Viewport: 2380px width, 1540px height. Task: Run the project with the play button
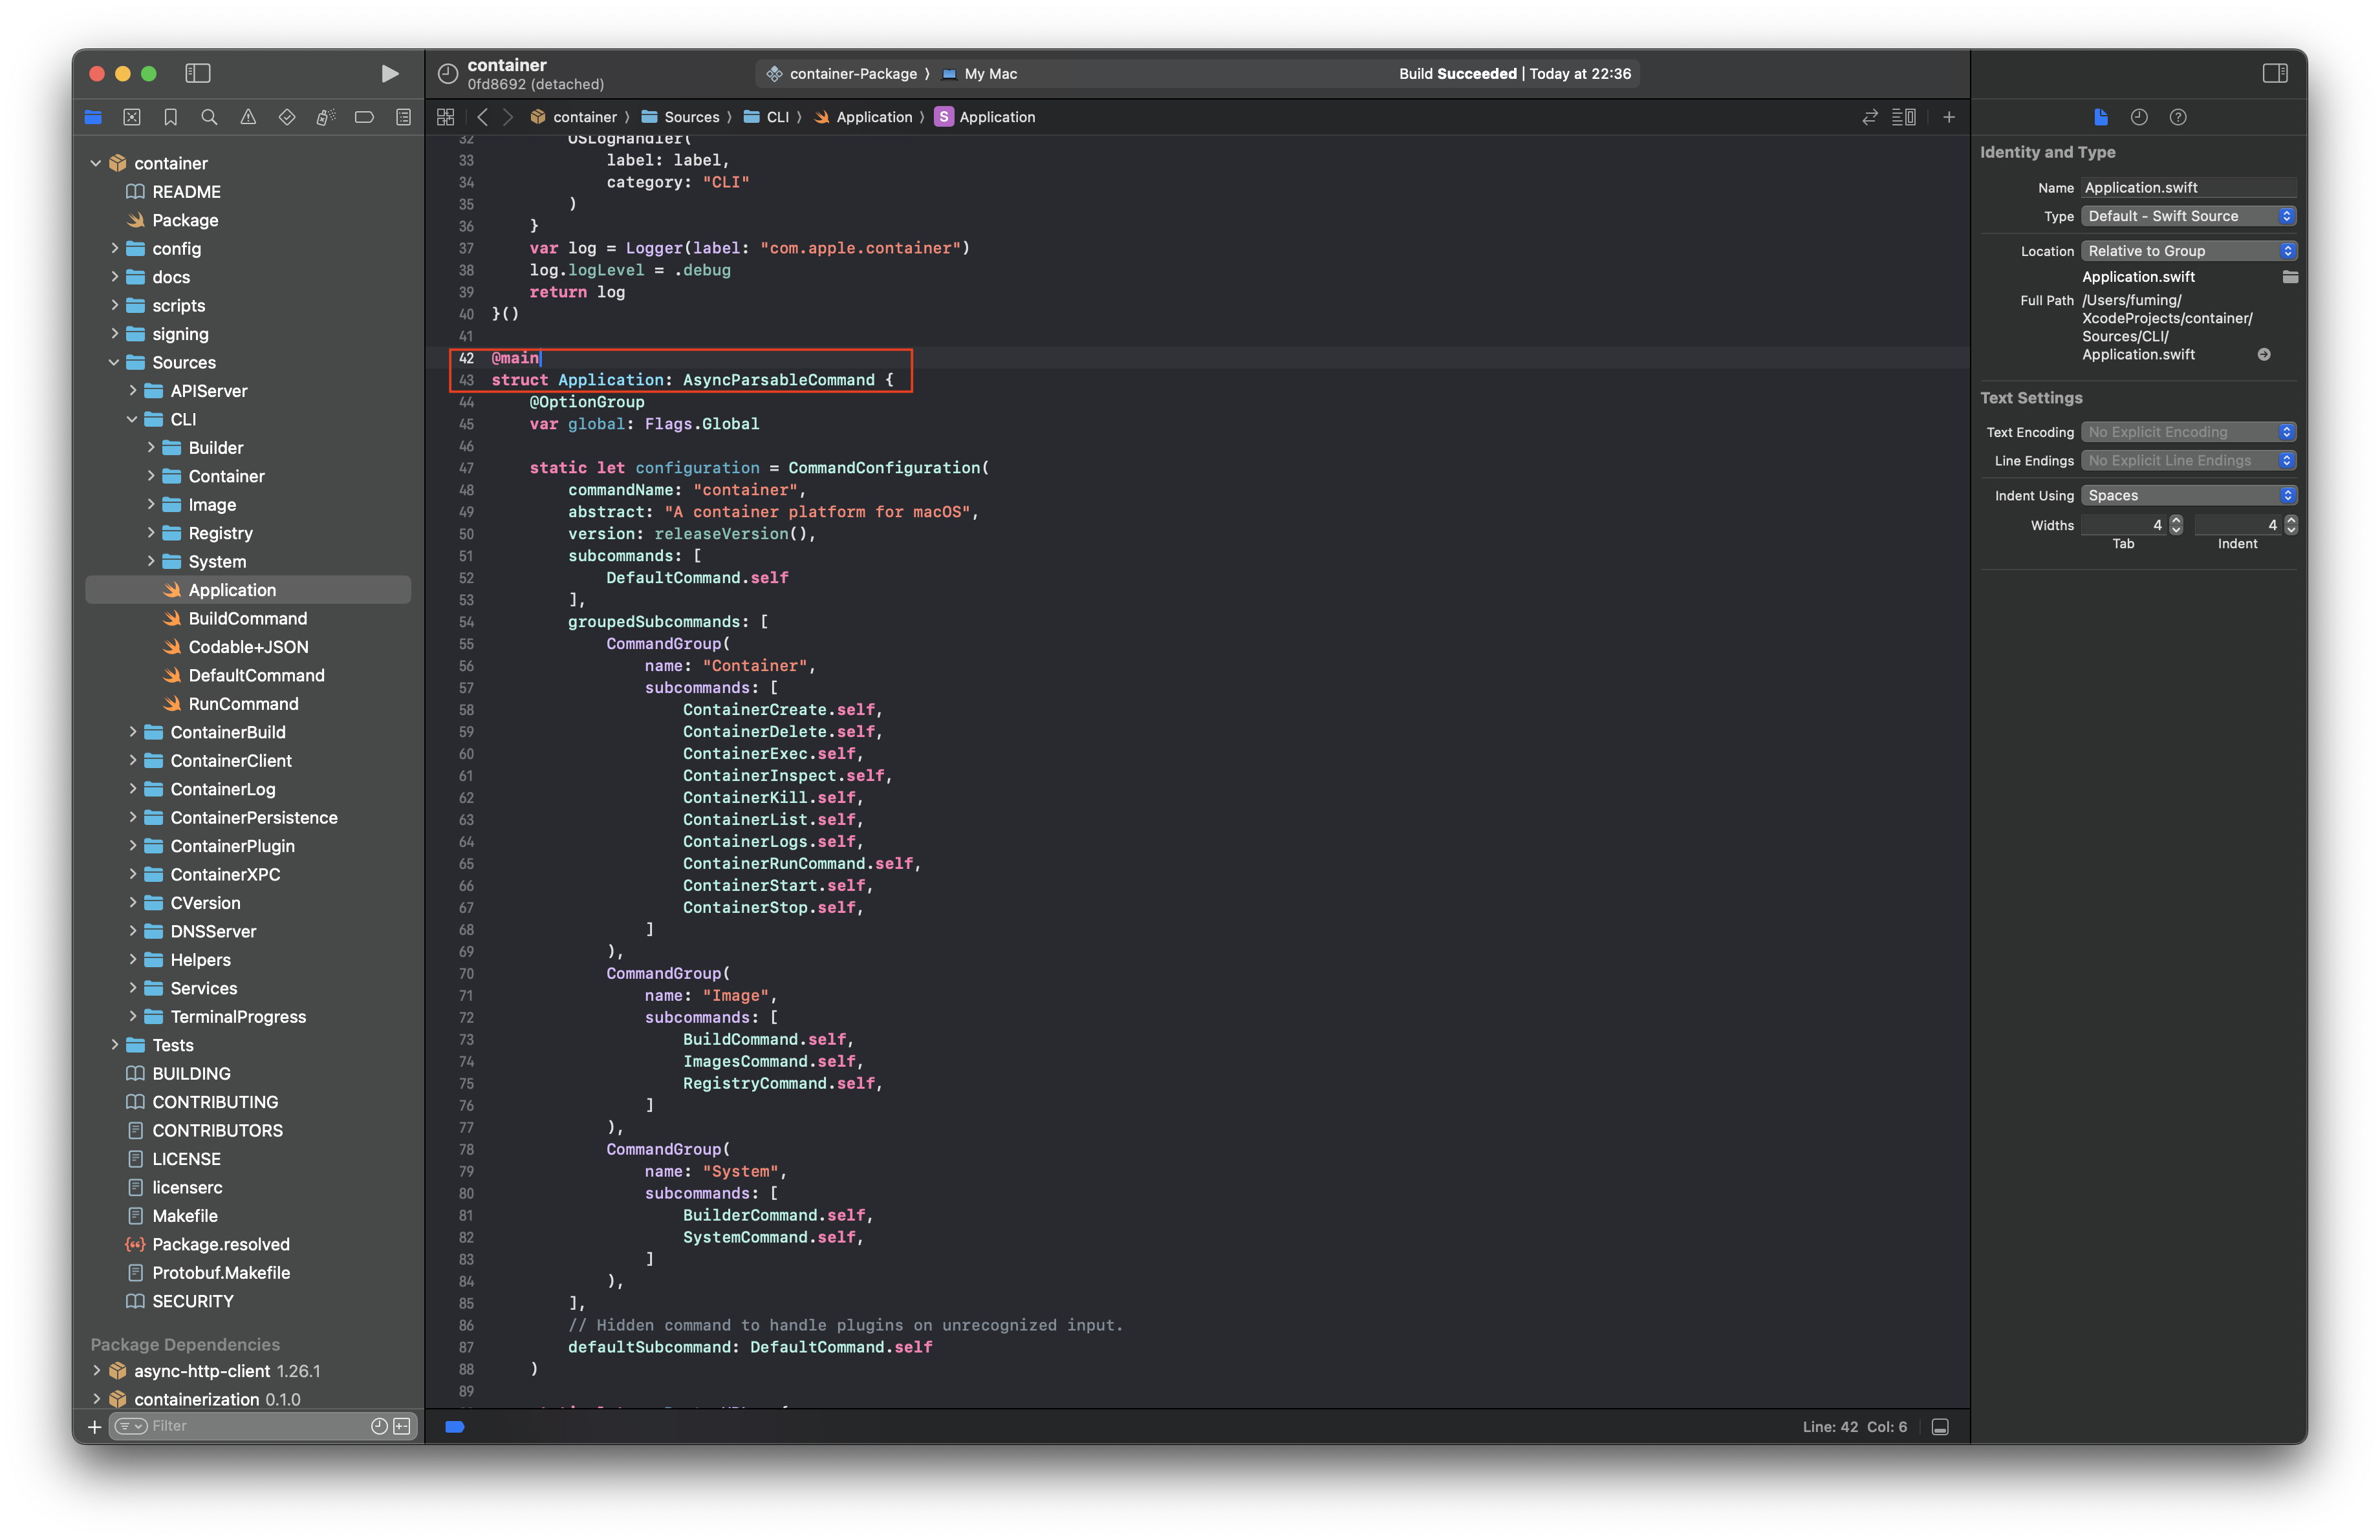click(389, 73)
